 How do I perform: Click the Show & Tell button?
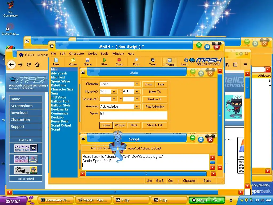[155, 125]
